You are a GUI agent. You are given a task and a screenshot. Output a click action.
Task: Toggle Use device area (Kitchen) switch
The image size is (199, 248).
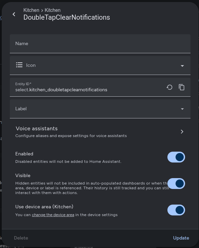coord(176,210)
